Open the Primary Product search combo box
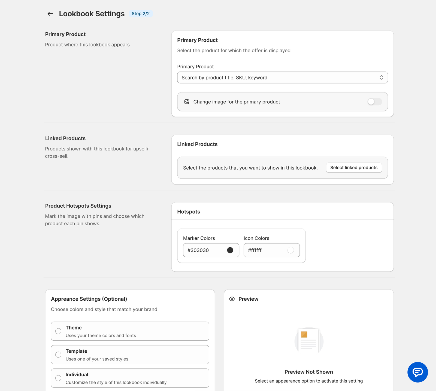 pyautogui.click(x=278, y=78)
